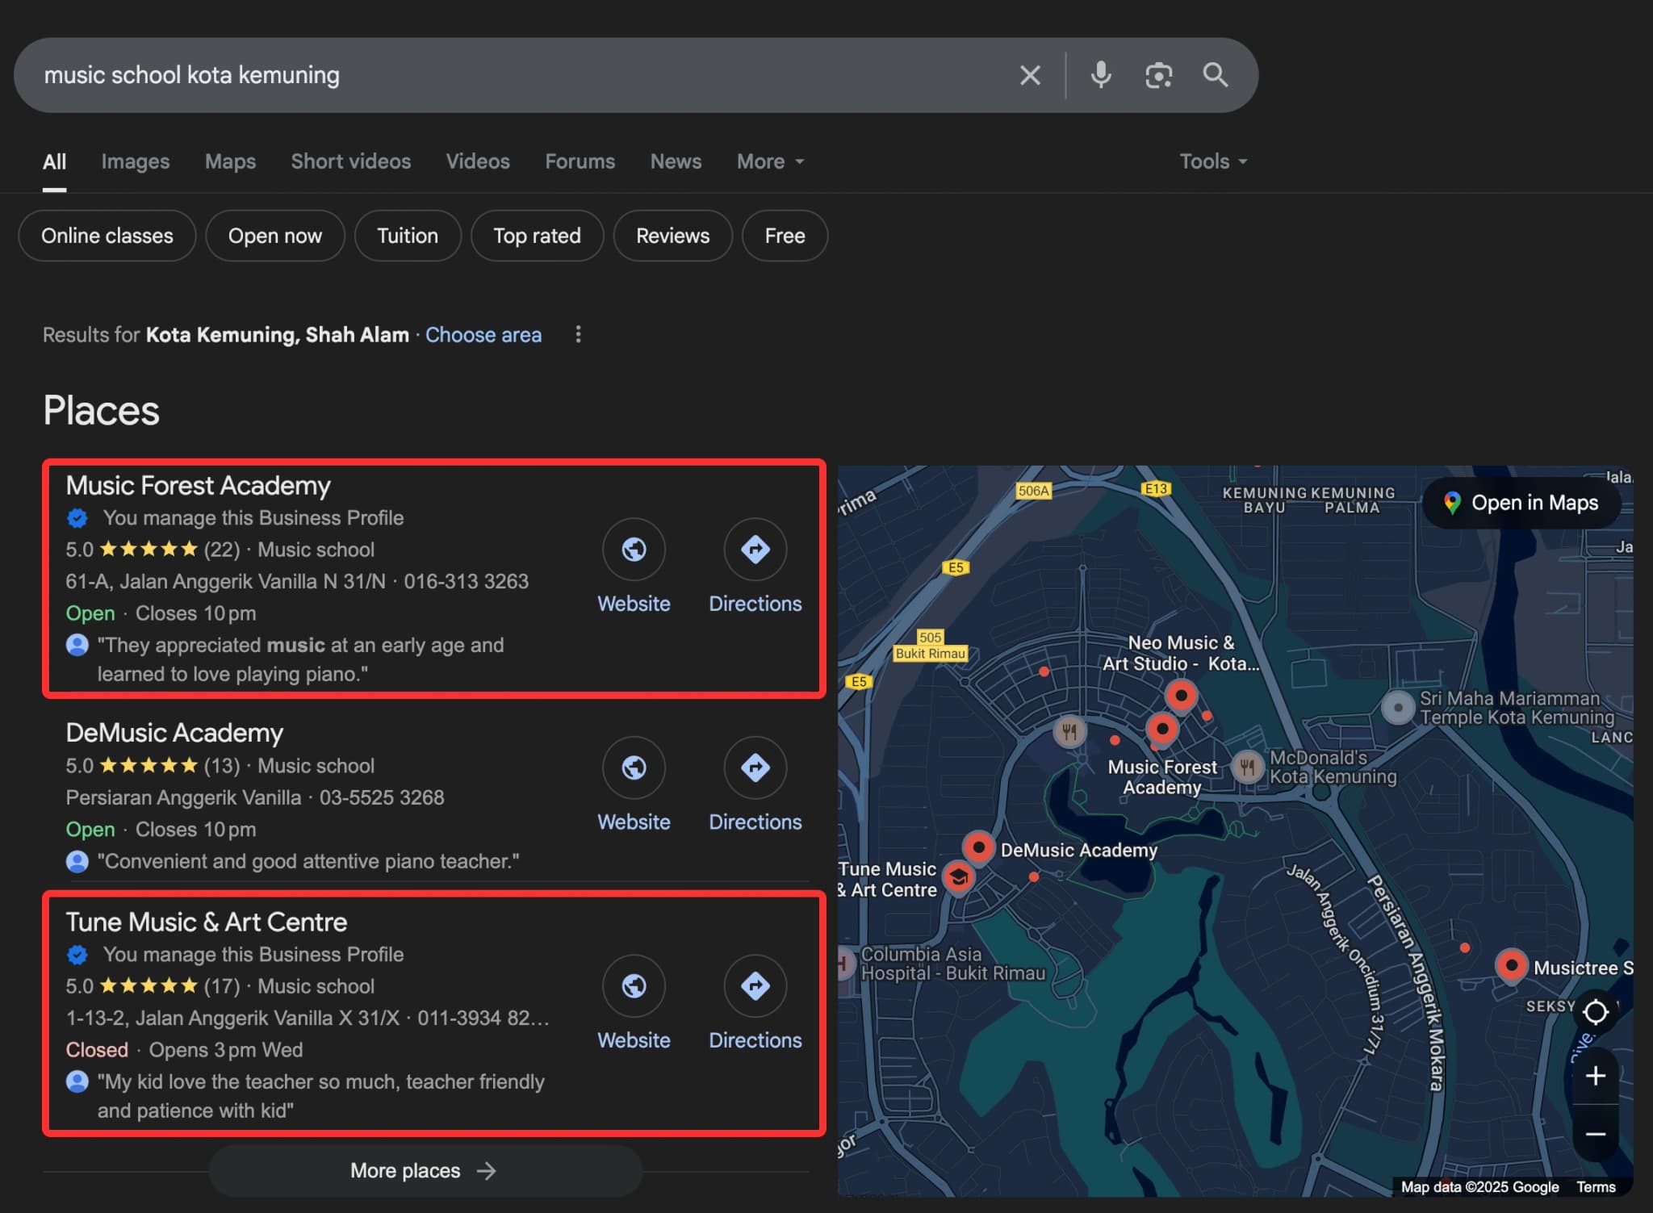Image resolution: width=1653 pixels, height=1213 pixels.
Task: Click Open in Maps button
Action: point(1521,503)
